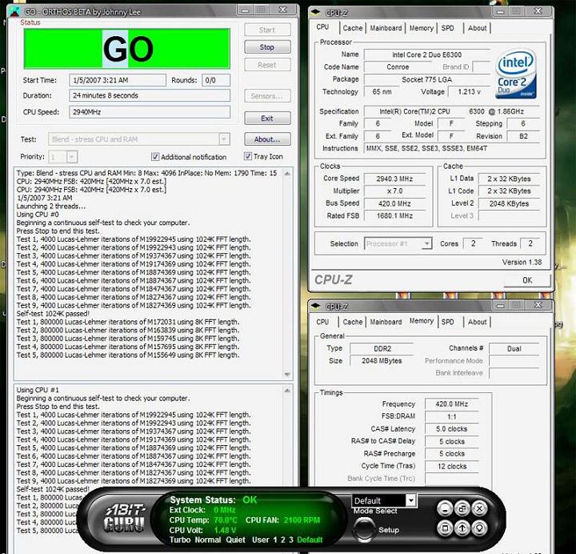
Task: Select User profile 1 in ABIT Guru
Action: [274, 540]
